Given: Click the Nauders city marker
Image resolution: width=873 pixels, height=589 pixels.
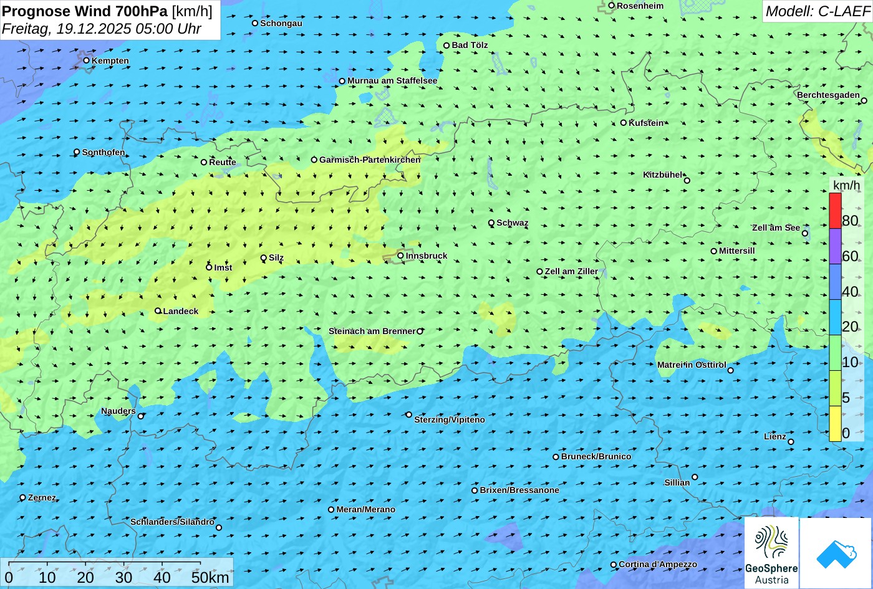Looking at the screenshot, I should tap(141, 416).
